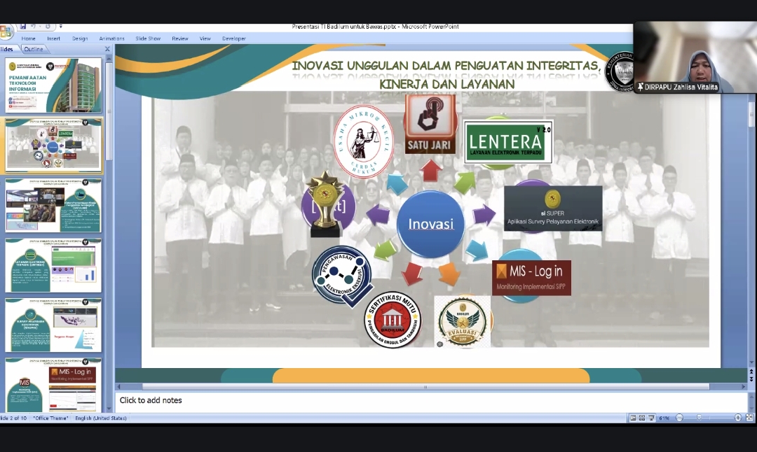Switch to the Outline pane tab
Image resolution: width=757 pixels, height=452 pixels.
click(34, 49)
